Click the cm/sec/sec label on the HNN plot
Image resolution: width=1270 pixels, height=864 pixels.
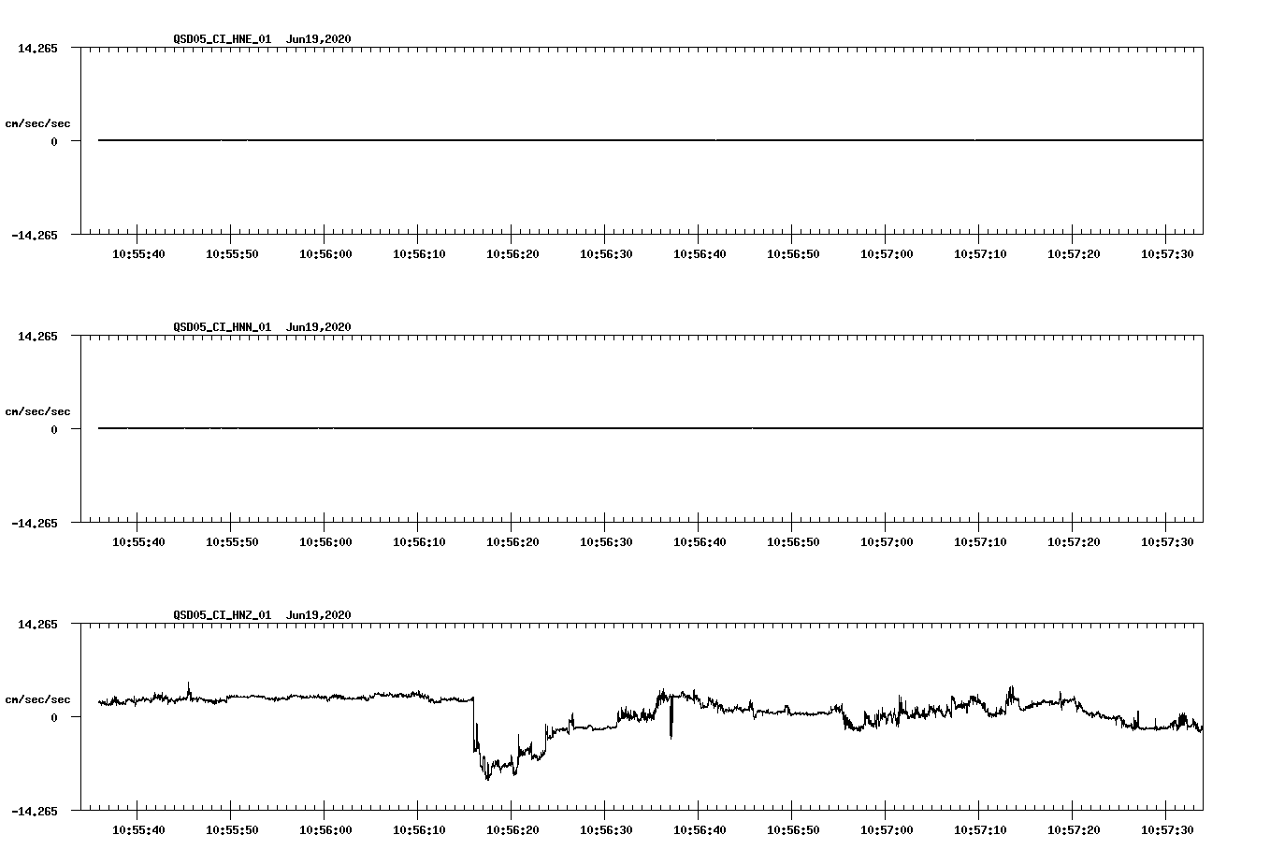[x=37, y=411]
